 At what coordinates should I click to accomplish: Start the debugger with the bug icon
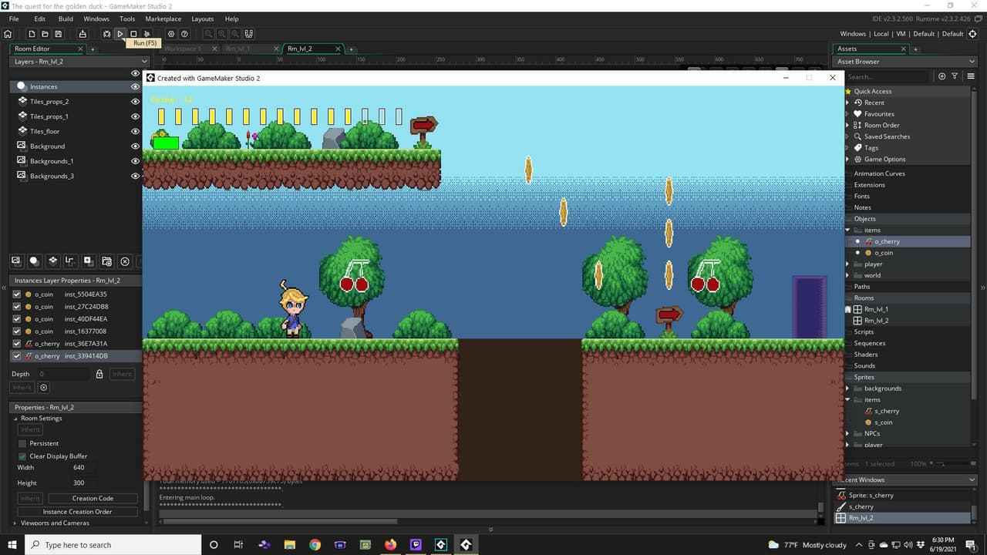coord(106,34)
